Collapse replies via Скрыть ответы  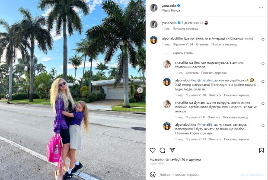pyautogui.click(x=183, y=53)
